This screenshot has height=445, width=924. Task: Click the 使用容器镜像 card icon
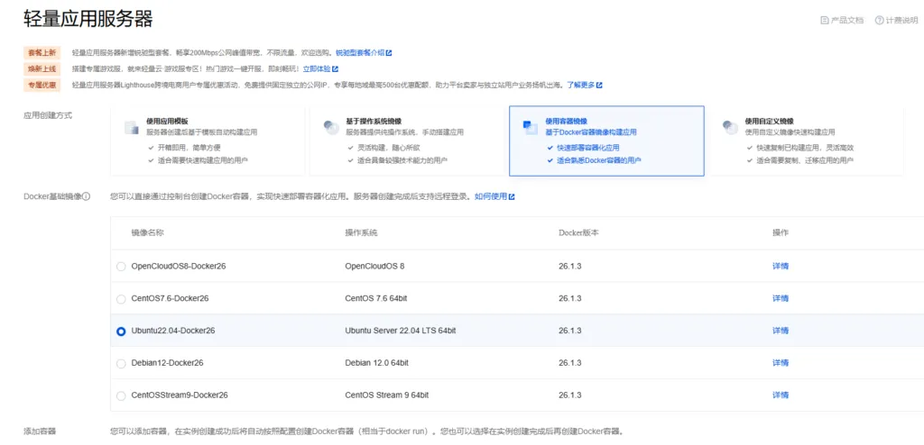point(531,127)
